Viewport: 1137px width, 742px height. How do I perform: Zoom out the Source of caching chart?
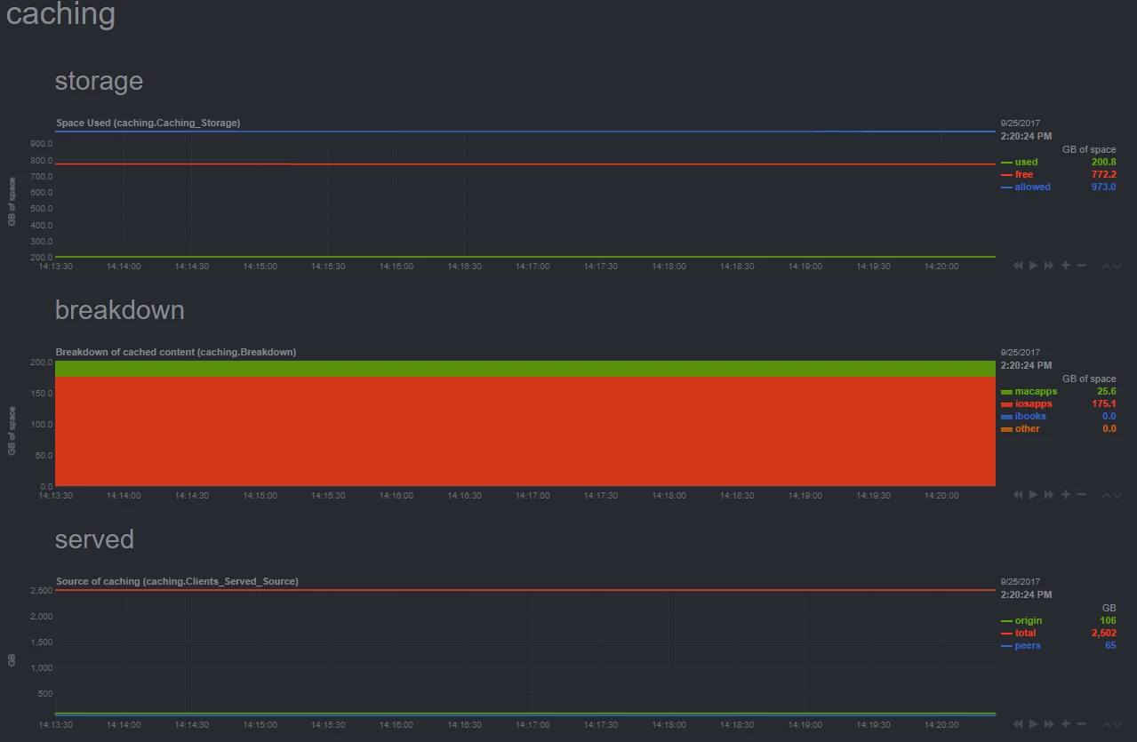(x=1081, y=724)
